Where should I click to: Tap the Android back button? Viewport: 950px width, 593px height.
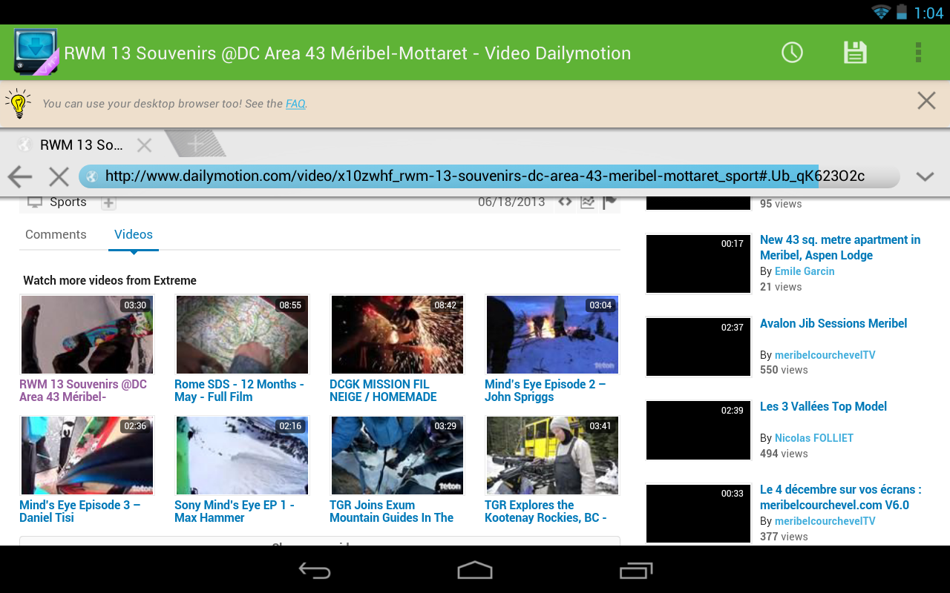pos(315,570)
